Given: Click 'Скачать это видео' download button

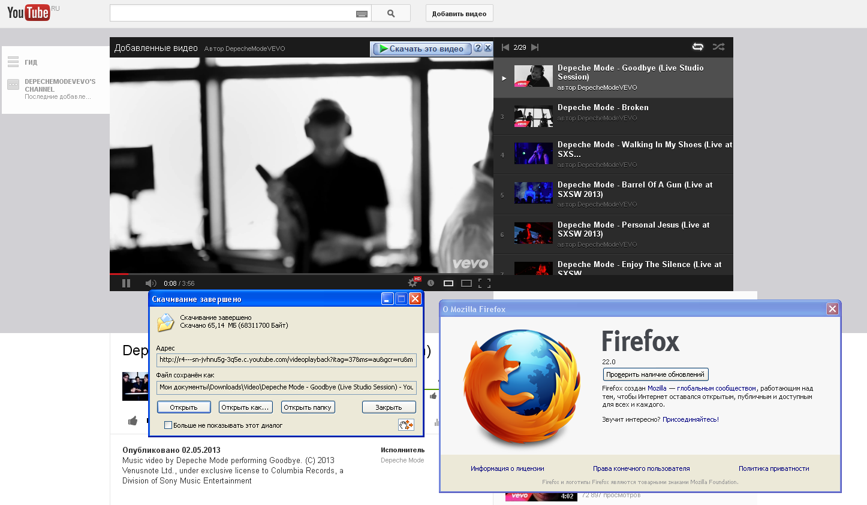Looking at the screenshot, I should [x=421, y=49].
